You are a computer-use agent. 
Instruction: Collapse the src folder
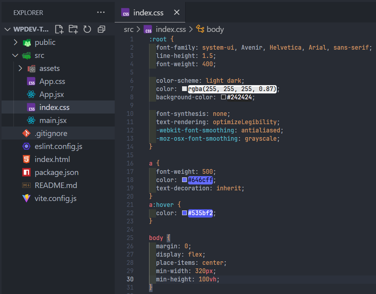16,55
